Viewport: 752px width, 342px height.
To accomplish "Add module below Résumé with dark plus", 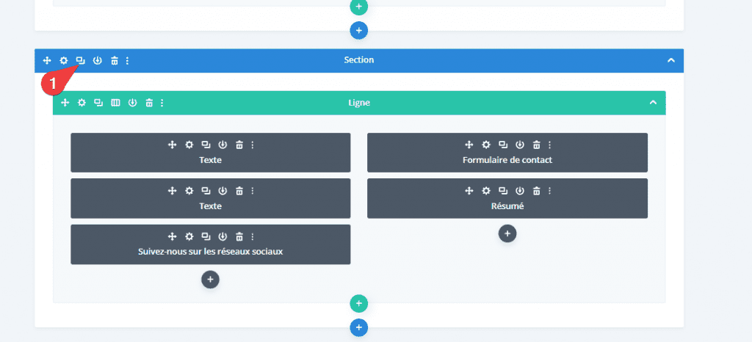I will (507, 233).
